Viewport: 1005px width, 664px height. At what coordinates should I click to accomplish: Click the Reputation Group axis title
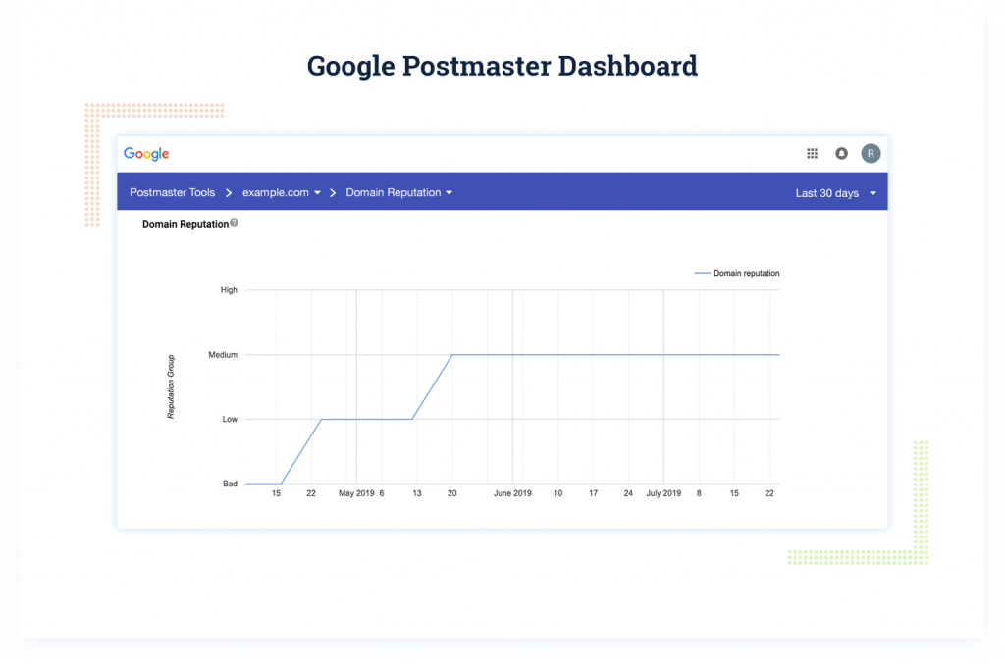pyautogui.click(x=171, y=386)
